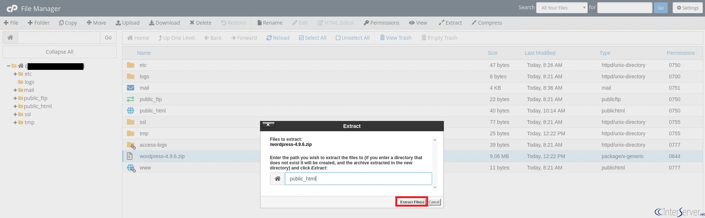Expand the public_html tree node
705x218 pixels.
(x=15, y=107)
